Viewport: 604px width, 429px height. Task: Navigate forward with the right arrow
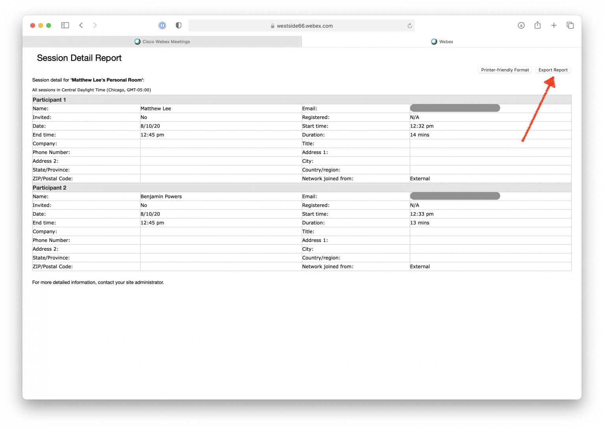click(x=95, y=25)
